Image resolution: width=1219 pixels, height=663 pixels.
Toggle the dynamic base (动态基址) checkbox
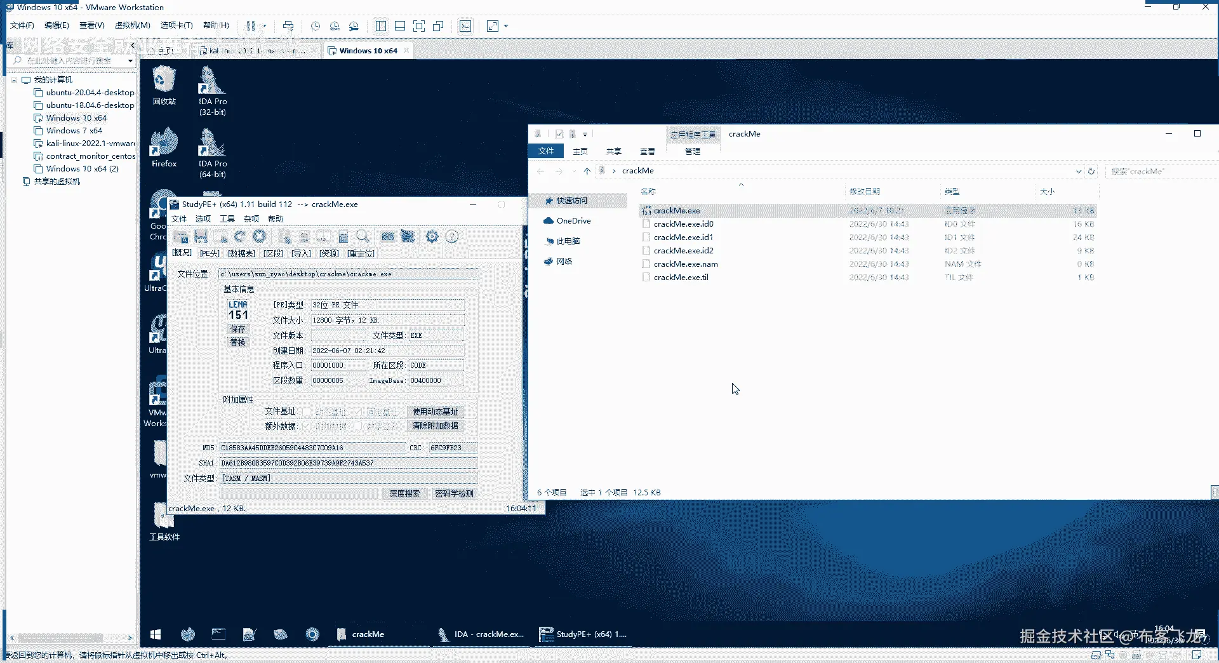click(x=307, y=412)
